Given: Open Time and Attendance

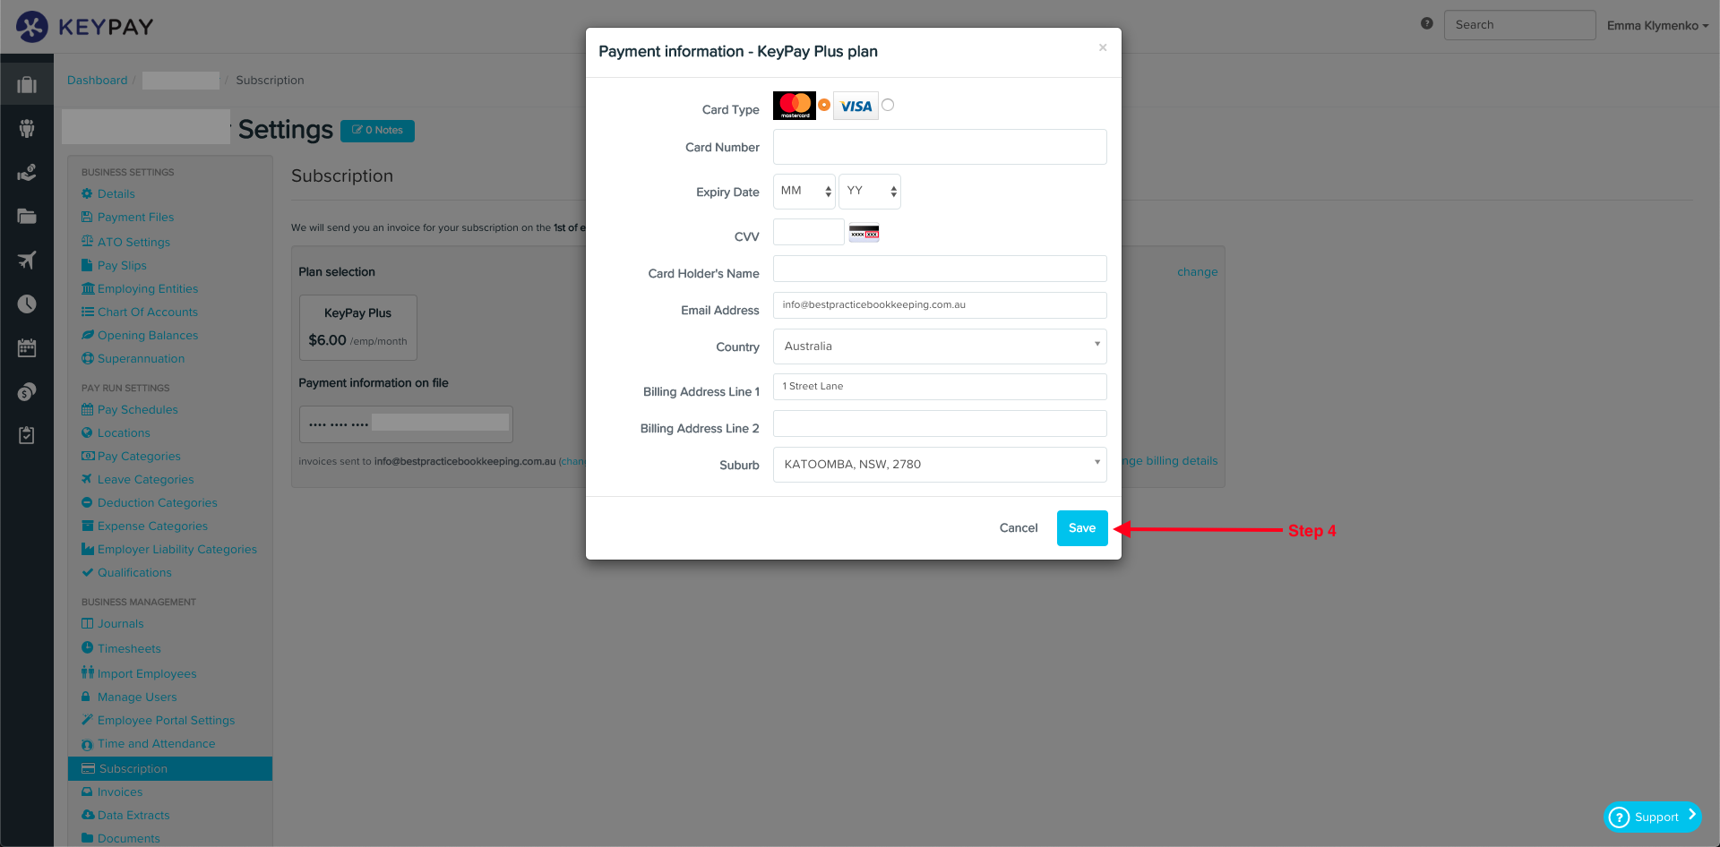Looking at the screenshot, I should coord(156,743).
